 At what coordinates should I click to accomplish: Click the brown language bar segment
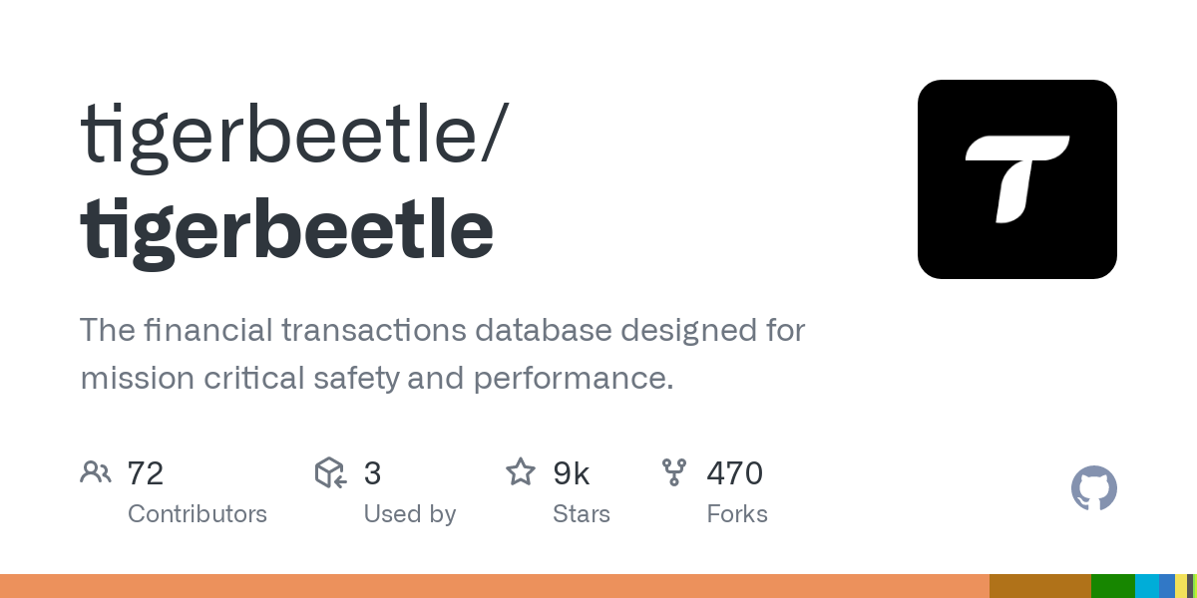[x=1040, y=586]
